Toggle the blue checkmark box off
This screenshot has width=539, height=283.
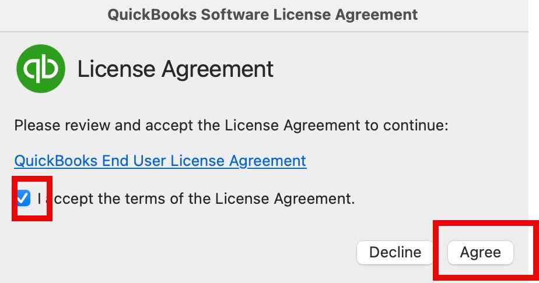click(23, 199)
